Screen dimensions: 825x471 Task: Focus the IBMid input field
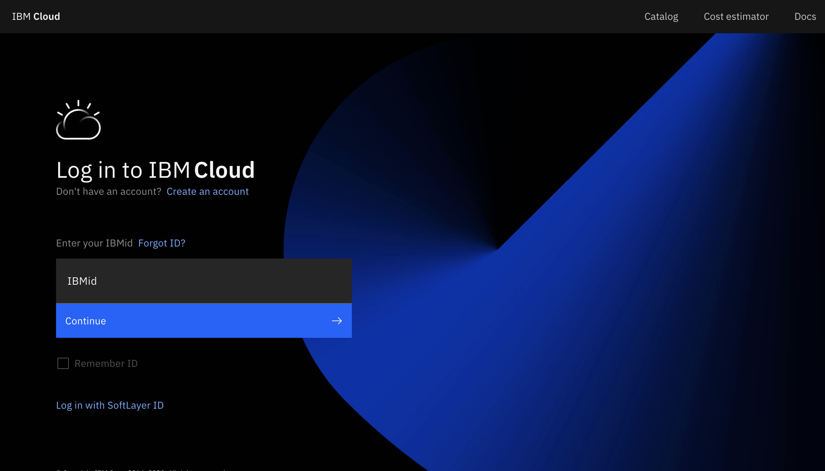[204, 281]
